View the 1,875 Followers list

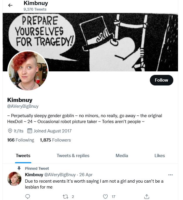point(55,140)
